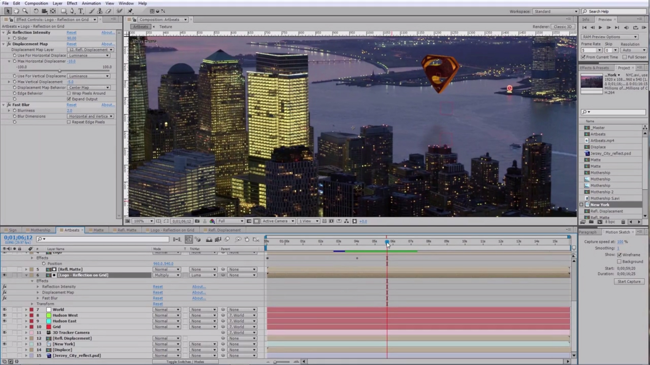Image resolution: width=650 pixels, height=365 pixels.
Task: Select the Rectangle shape tool
Action: (x=64, y=11)
